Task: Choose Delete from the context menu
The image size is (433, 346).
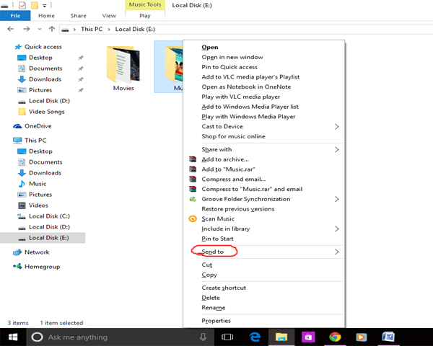Action: pos(211,298)
